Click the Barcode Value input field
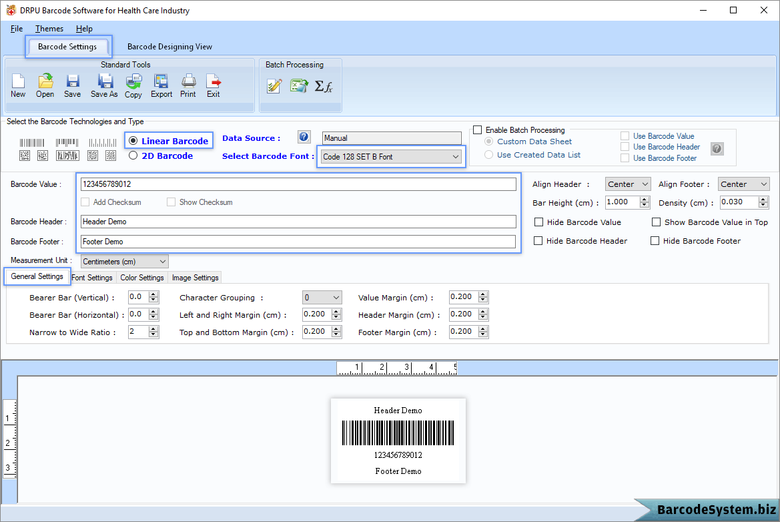Screen dimensions: 780x522 (298, 184)
